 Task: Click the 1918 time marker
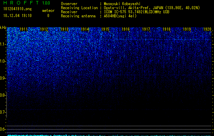point(167,29)
